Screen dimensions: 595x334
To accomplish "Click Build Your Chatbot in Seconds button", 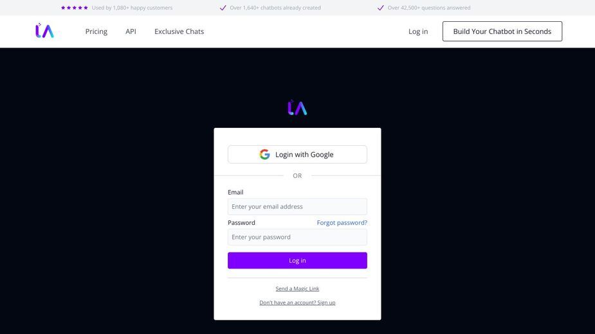I will point(502,31).
